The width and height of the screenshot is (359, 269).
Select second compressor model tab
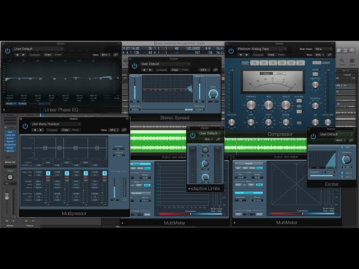(x=254, y=63)
